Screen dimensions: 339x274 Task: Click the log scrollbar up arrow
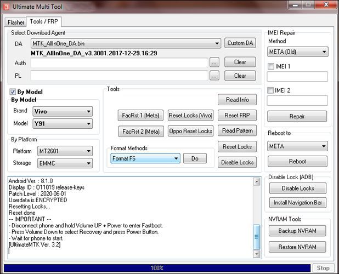(257, 181)
